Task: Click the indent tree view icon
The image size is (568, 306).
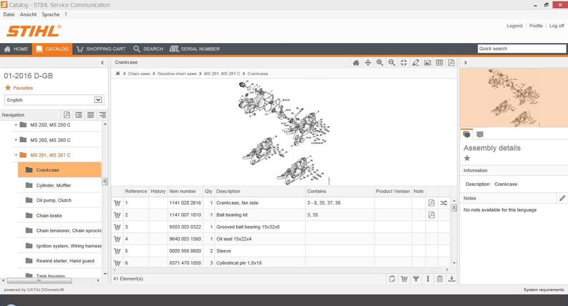Action: tap(79, 115)
